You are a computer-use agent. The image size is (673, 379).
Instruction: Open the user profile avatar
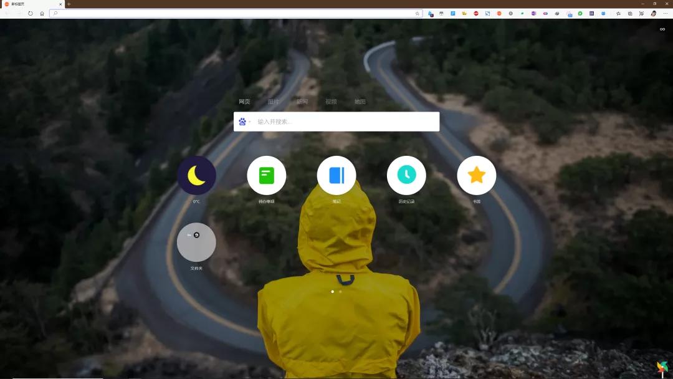click(653, 13)
